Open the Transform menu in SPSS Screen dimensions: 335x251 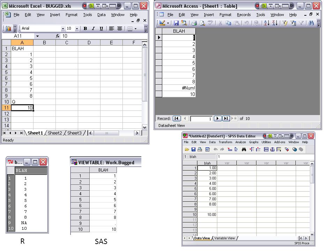pos(225,142)
